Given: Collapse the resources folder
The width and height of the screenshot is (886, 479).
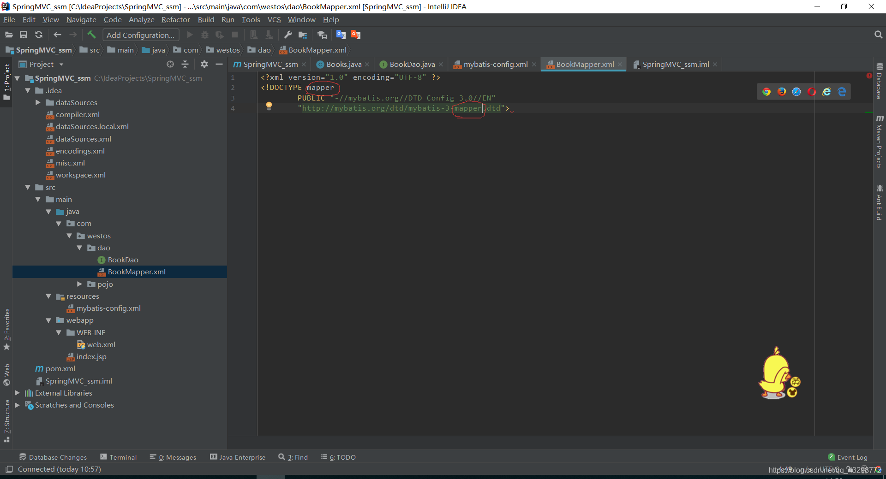Looking at the screenshot, I should coord(48,296).
